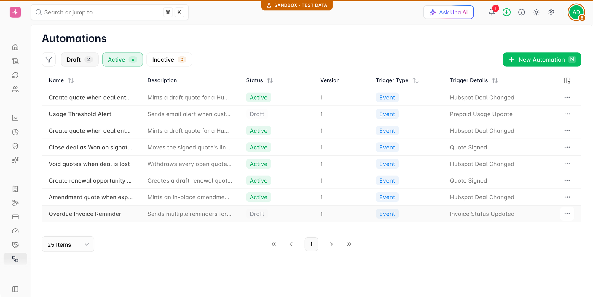Image resolution: width=593 pixels, height=297 pixels.
Task: Click the New Automation button
Action: point(542,59)
